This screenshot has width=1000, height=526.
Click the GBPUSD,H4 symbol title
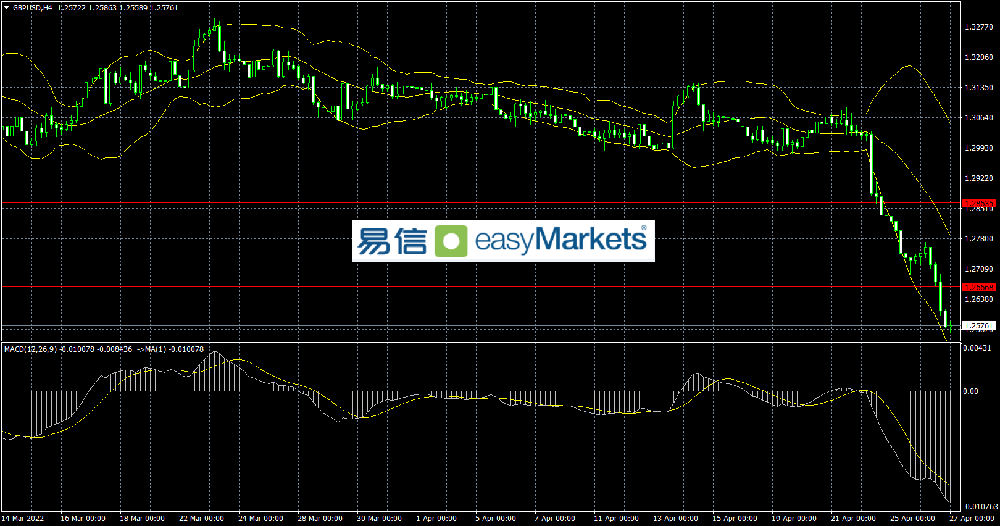coord(33,8)
